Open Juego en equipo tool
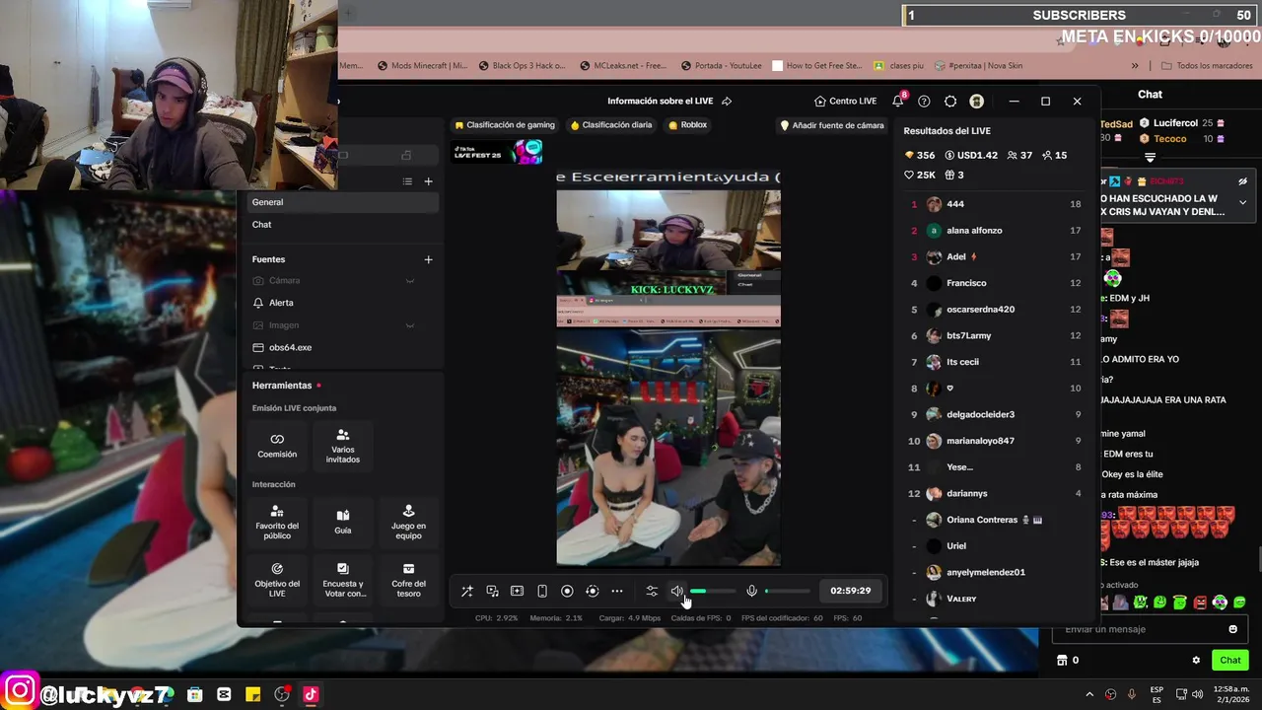Screen dimensions: 1262x710 tap(408, 522)
